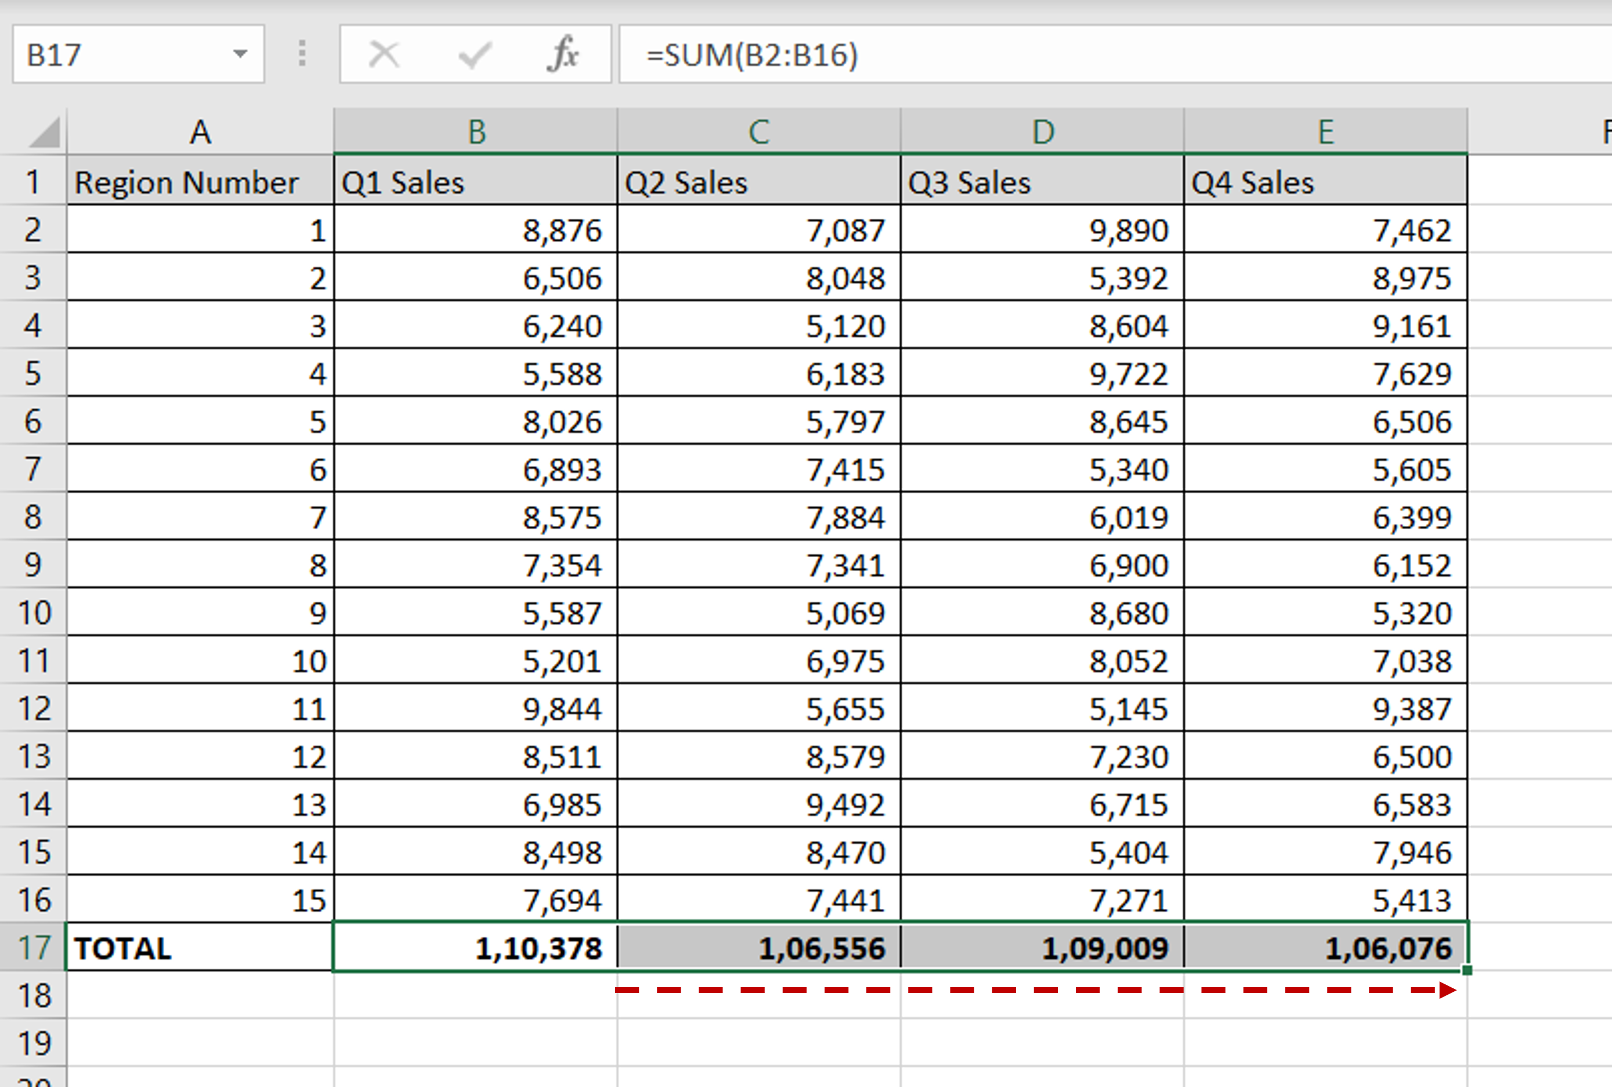Click the fill handle on the selection corner
Image resolution: width=1612 pixels, height=1087 pixels.
[1465, 974]
